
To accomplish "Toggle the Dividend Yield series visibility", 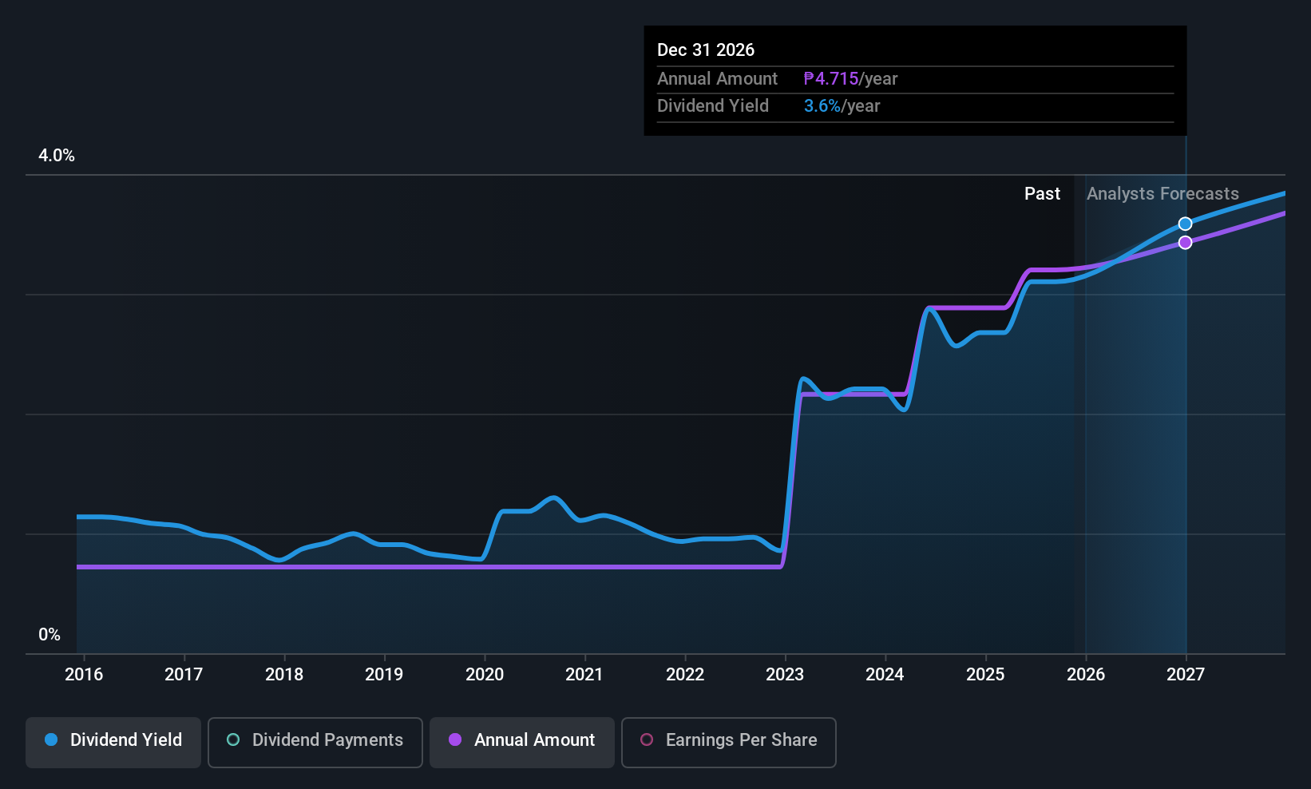I will (113, 741).
